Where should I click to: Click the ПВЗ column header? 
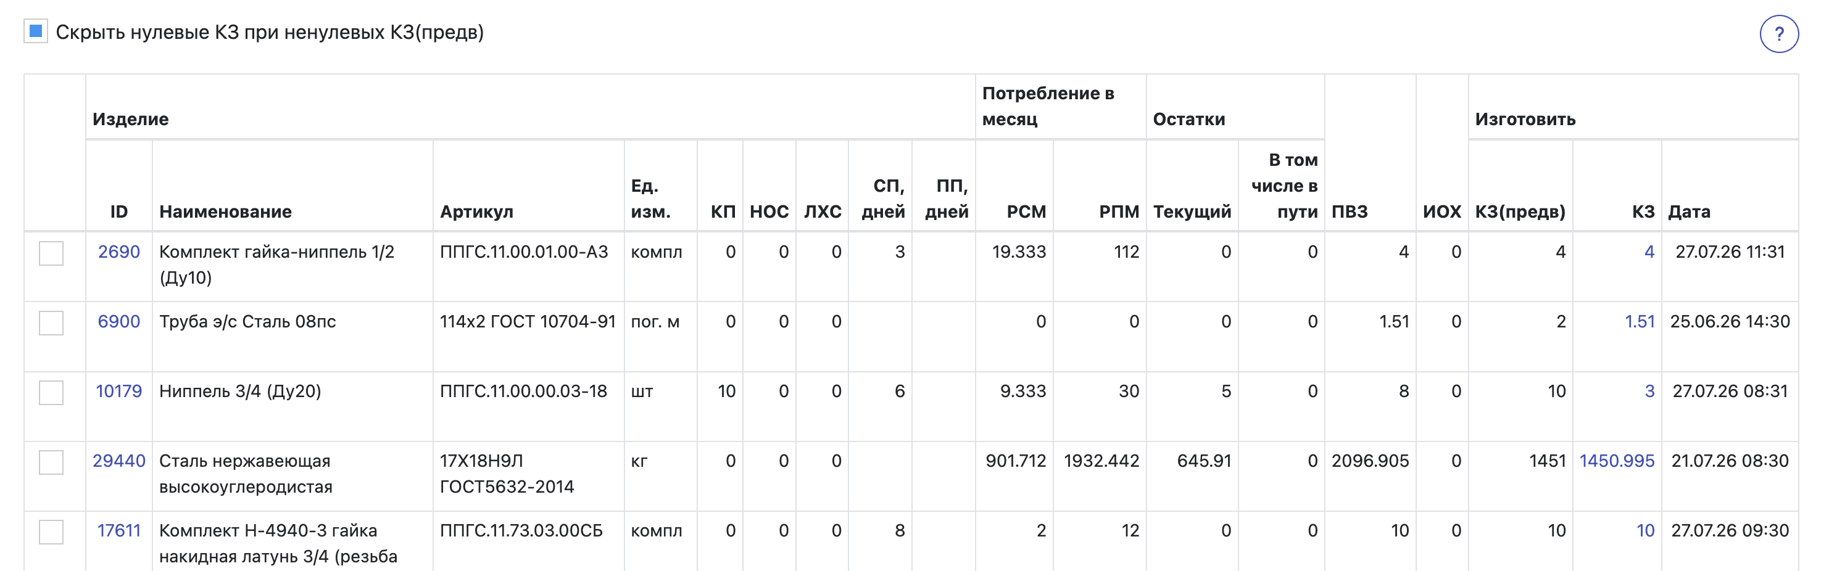[1349, 212]
